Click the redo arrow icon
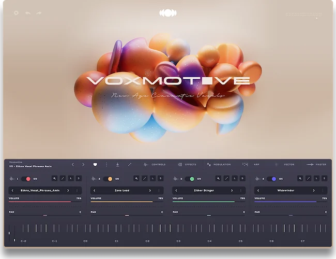 pos(39,13)
